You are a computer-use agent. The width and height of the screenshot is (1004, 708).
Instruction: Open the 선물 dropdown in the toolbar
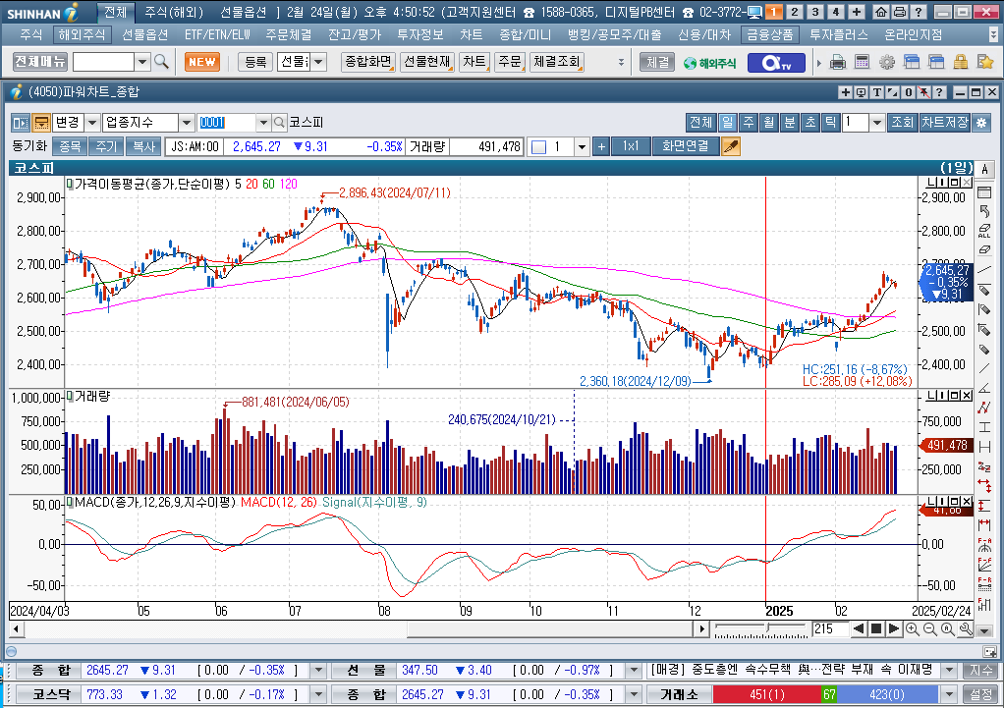click(x=318, y=62)
